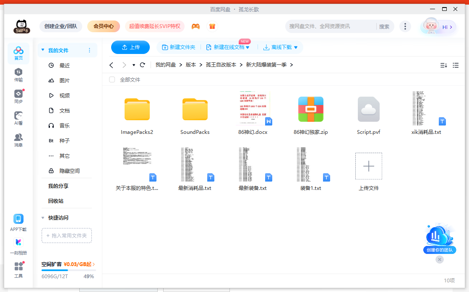Open 一刻相册 photo album icon

coord(18,245)
